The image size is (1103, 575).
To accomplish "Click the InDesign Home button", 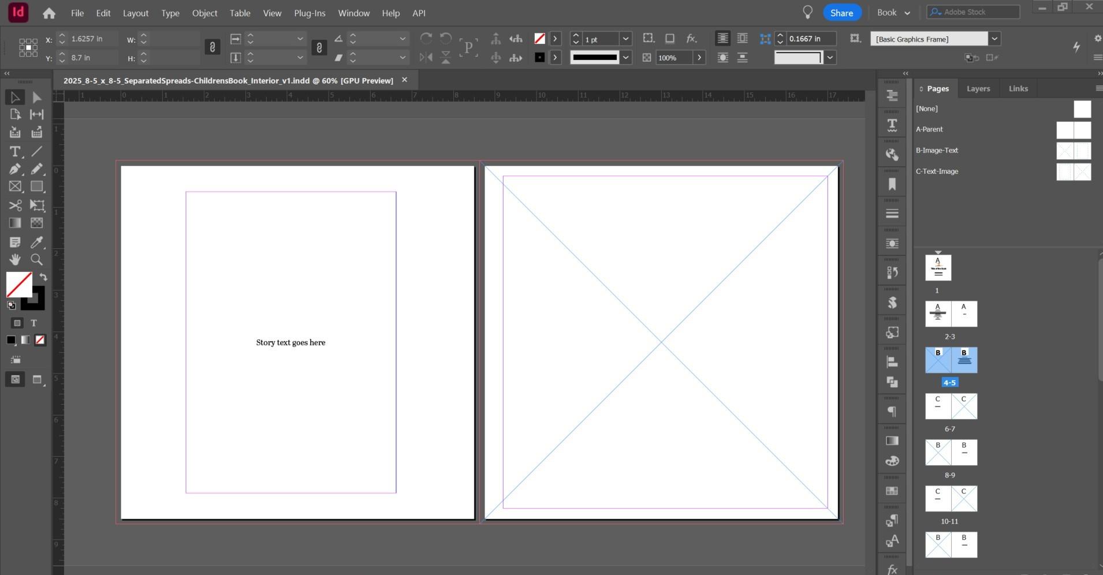I will 49,12.
